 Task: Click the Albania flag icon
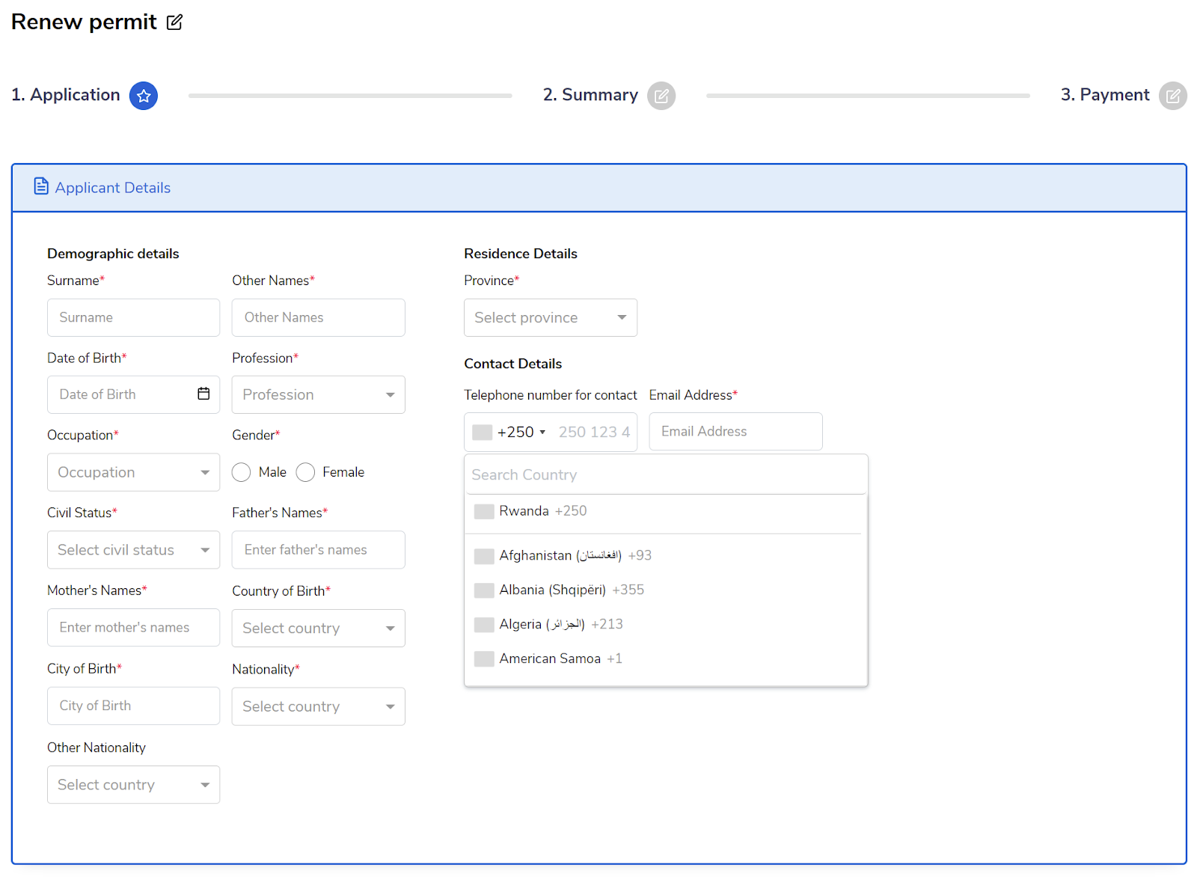pos(484,590)
